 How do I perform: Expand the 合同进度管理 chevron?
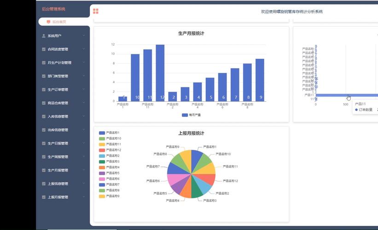click(84, 49)
